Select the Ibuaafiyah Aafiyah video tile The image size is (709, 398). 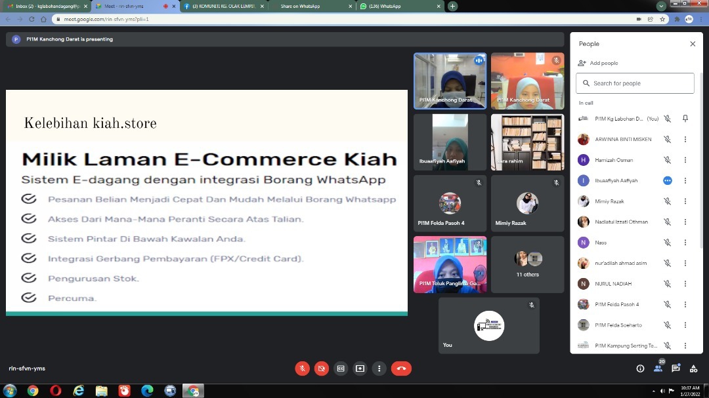click(450, 142)
